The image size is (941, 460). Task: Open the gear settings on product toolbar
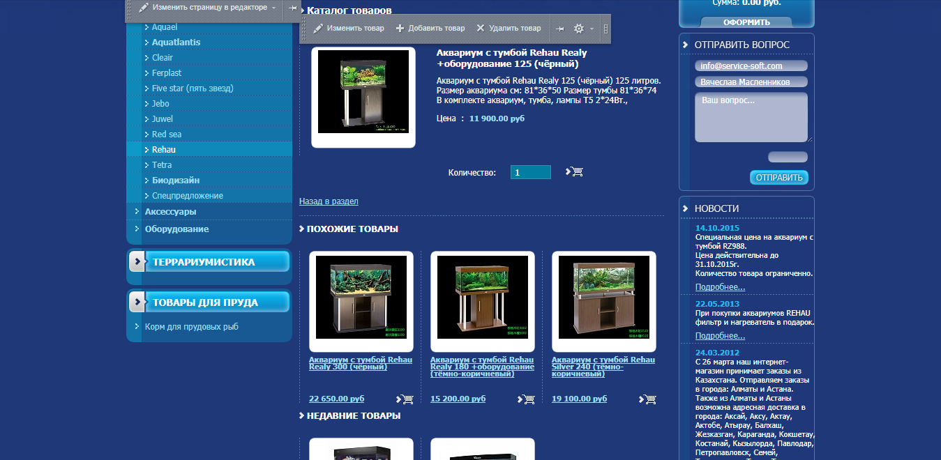click(578, 29)
